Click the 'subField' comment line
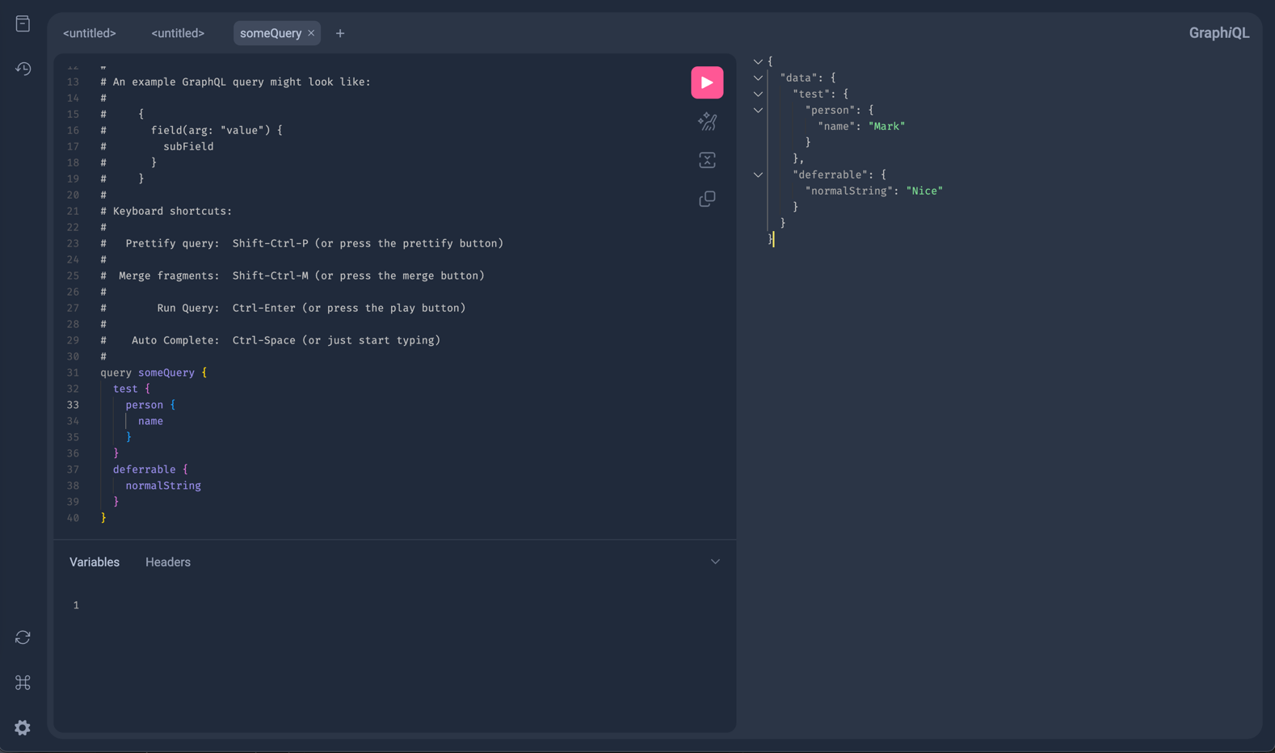 coord(157,146)
